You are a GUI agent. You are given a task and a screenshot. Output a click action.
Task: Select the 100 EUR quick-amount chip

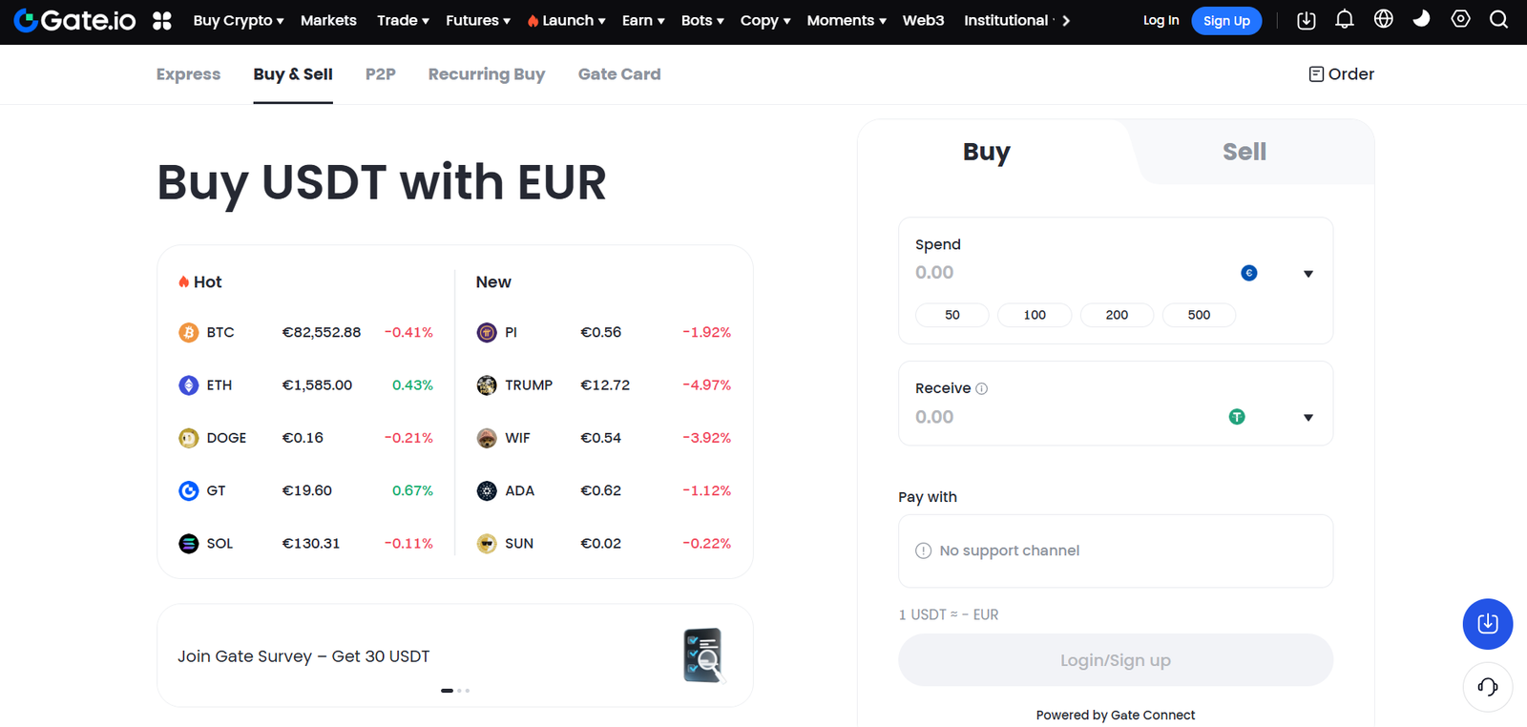point(1034,315)
